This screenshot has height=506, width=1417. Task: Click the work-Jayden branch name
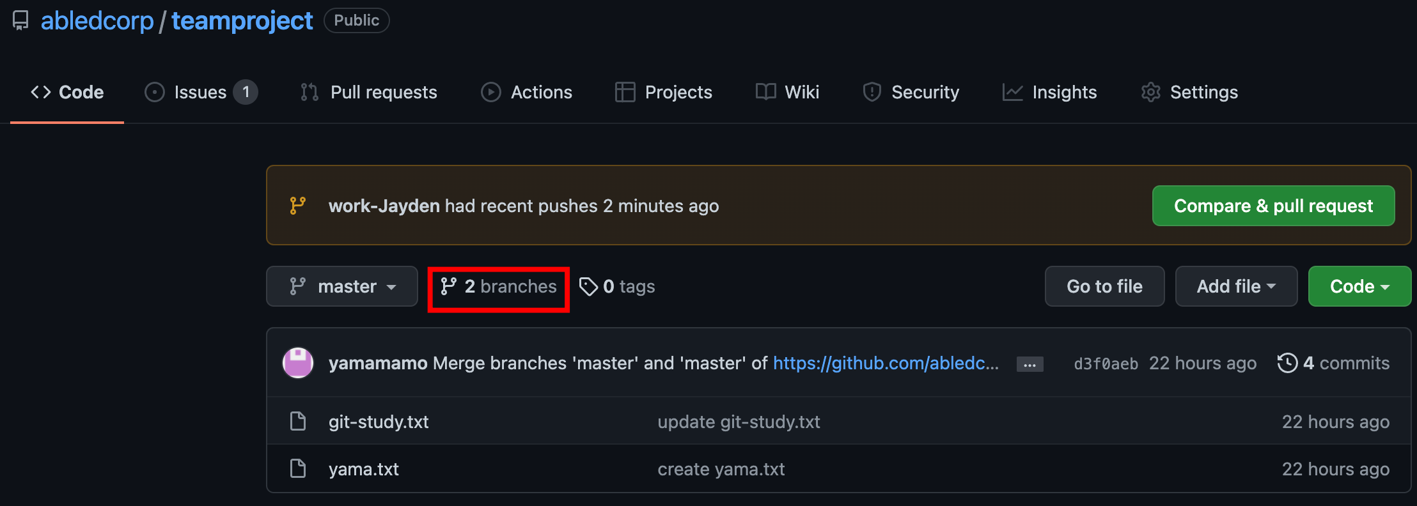point(384,206)
